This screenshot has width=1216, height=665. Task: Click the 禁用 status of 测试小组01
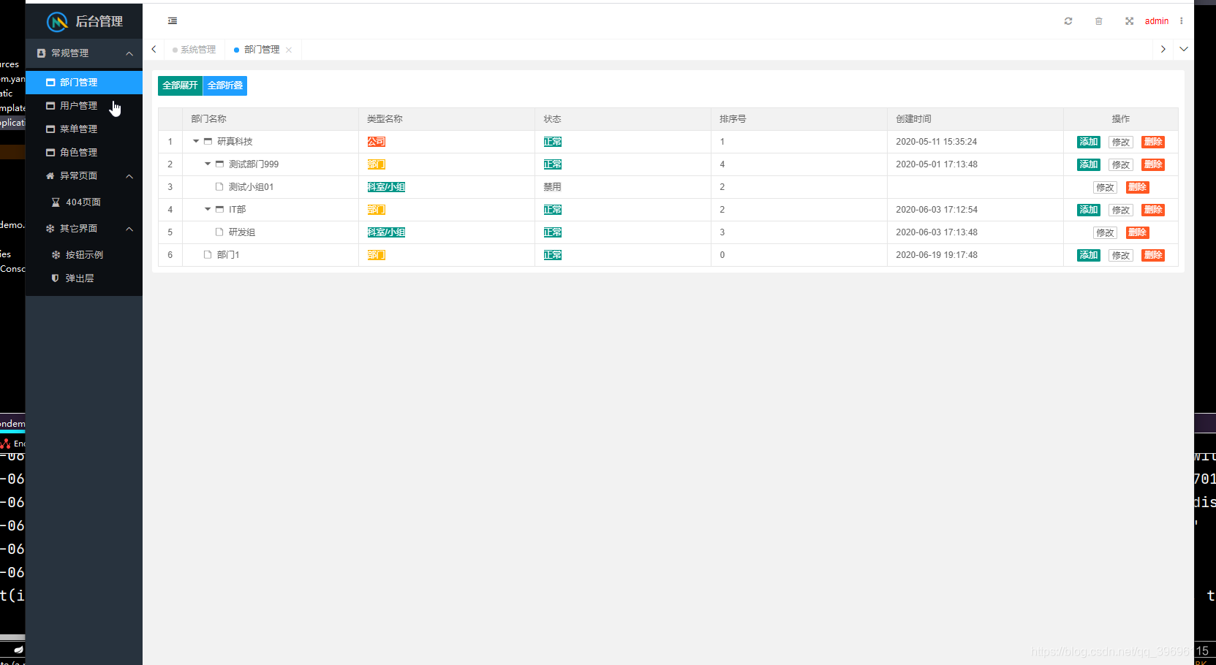pos(552,186)
